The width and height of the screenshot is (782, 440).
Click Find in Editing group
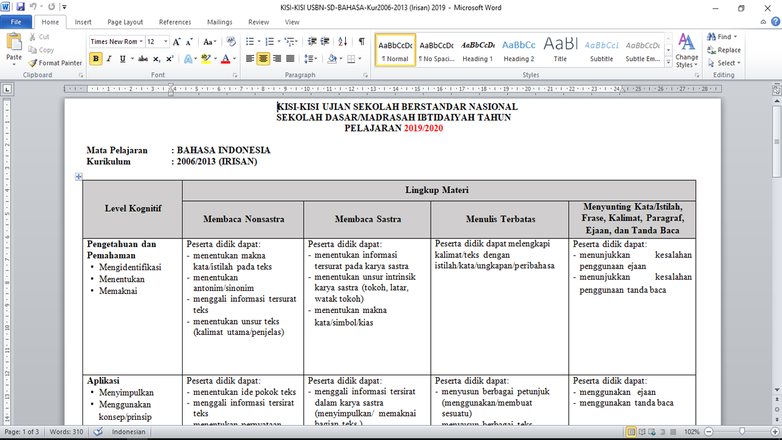click(x=723, y=37)
